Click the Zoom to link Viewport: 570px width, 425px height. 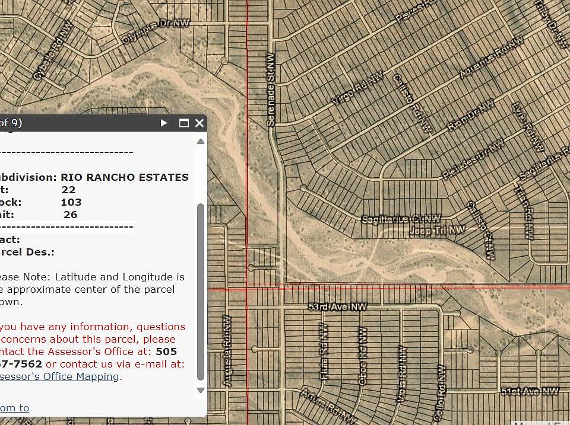coord(14,408)
